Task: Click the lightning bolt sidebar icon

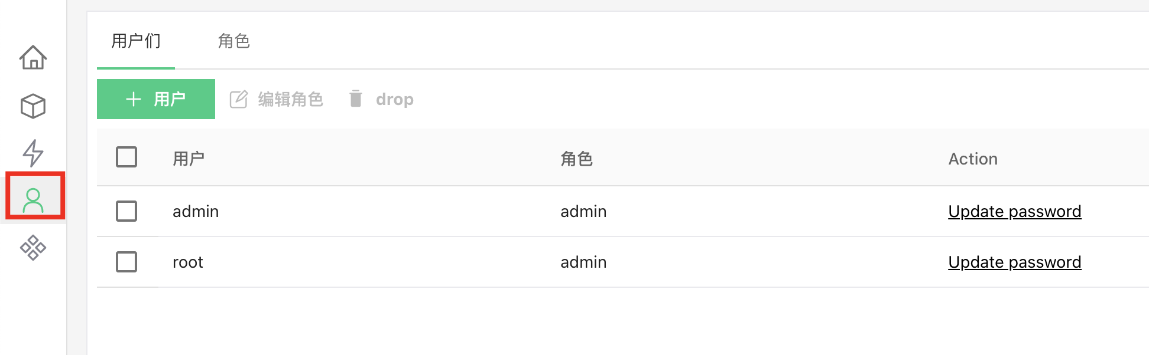Action: pos(33,153)
